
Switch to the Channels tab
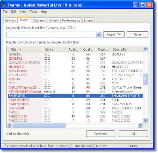[39, 21]
